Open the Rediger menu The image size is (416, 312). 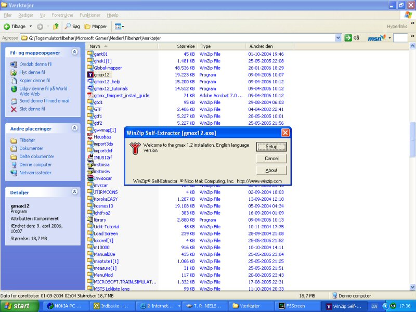[25, 15]
